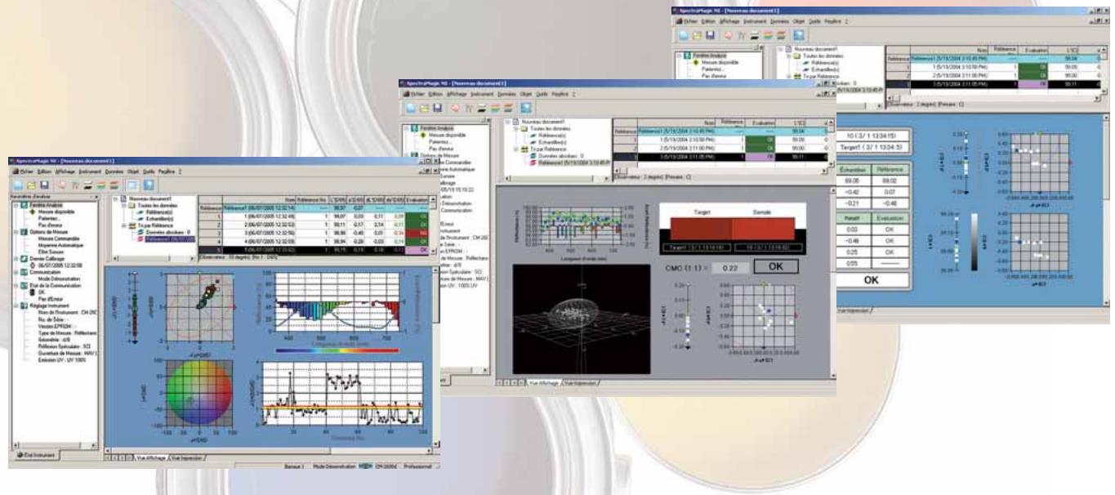Image resolution: width=1115 pixels, height=495 pixels.
Task: Collapse Fenêtre Analyse node in right window
Action: click(x=680, y=56)
